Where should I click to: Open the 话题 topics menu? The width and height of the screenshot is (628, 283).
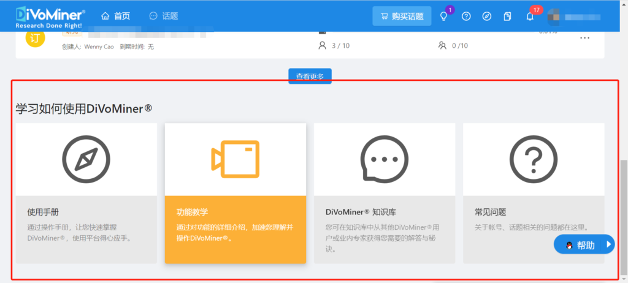tap(163, 16)
